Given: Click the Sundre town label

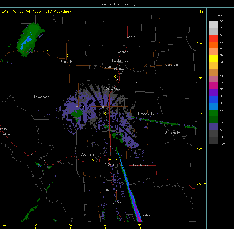Looking at the screenshot, I should click(x=79, y=106).
